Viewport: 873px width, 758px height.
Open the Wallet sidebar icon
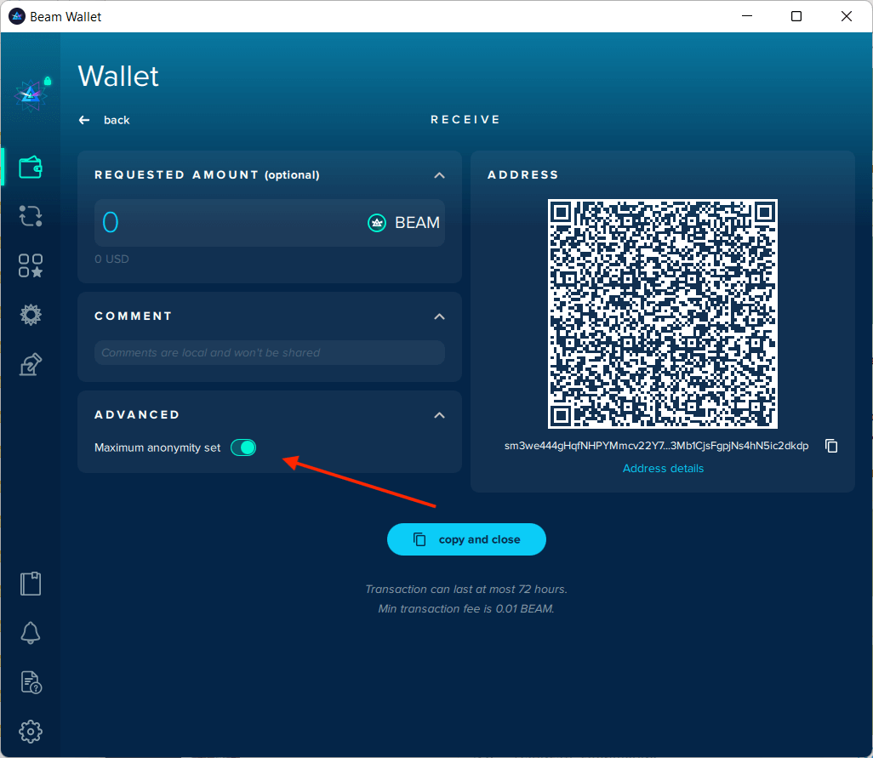click(x=31, y=167)
